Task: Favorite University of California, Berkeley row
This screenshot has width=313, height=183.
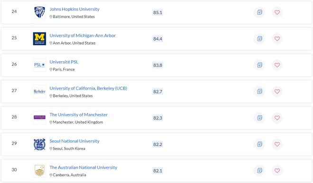Action: coord(277,91)
